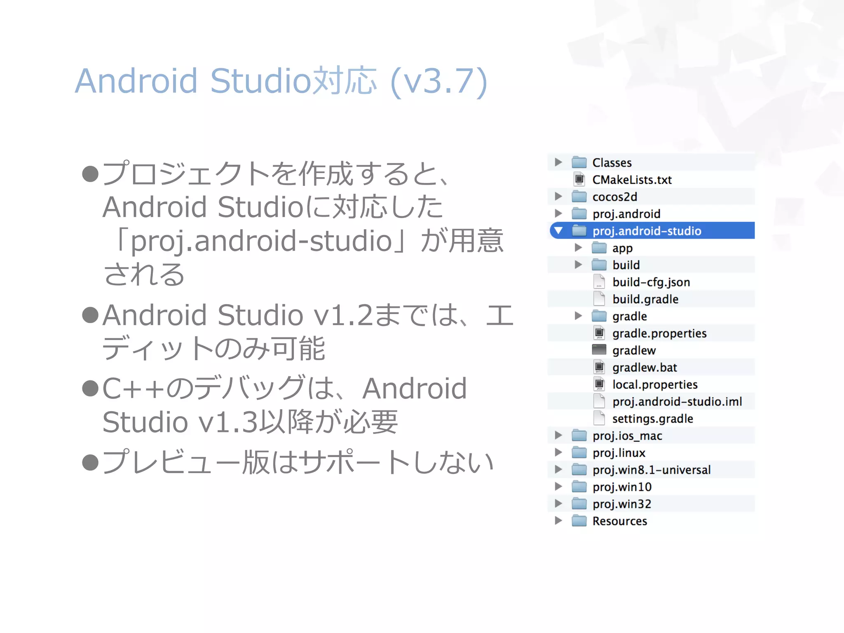Expand the proj.ios_mac folder triangle
The width and height of the screenshot is (844, 633).
pos(558,435)
